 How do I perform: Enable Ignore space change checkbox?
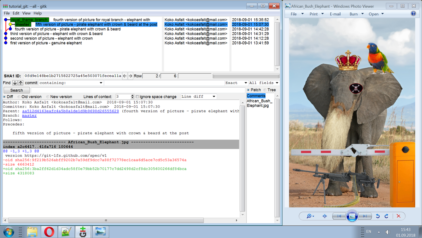137,97
